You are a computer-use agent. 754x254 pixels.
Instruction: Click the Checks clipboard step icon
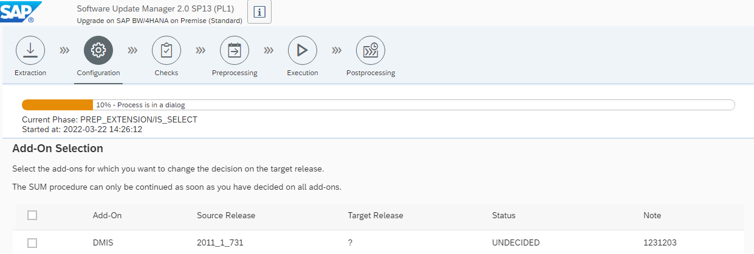click(x=166, y=51)
